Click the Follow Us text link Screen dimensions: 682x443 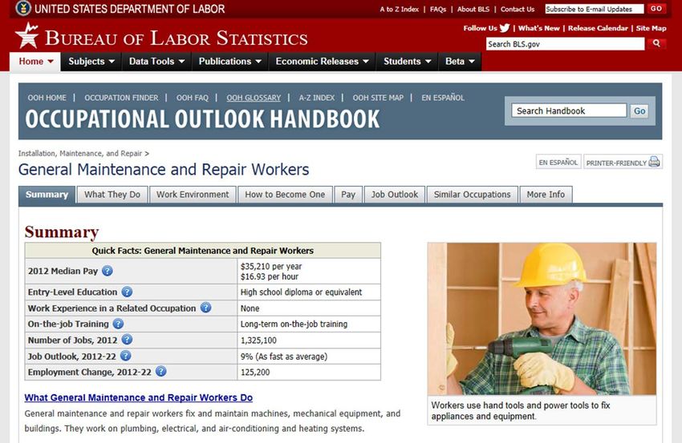point(480,28)
